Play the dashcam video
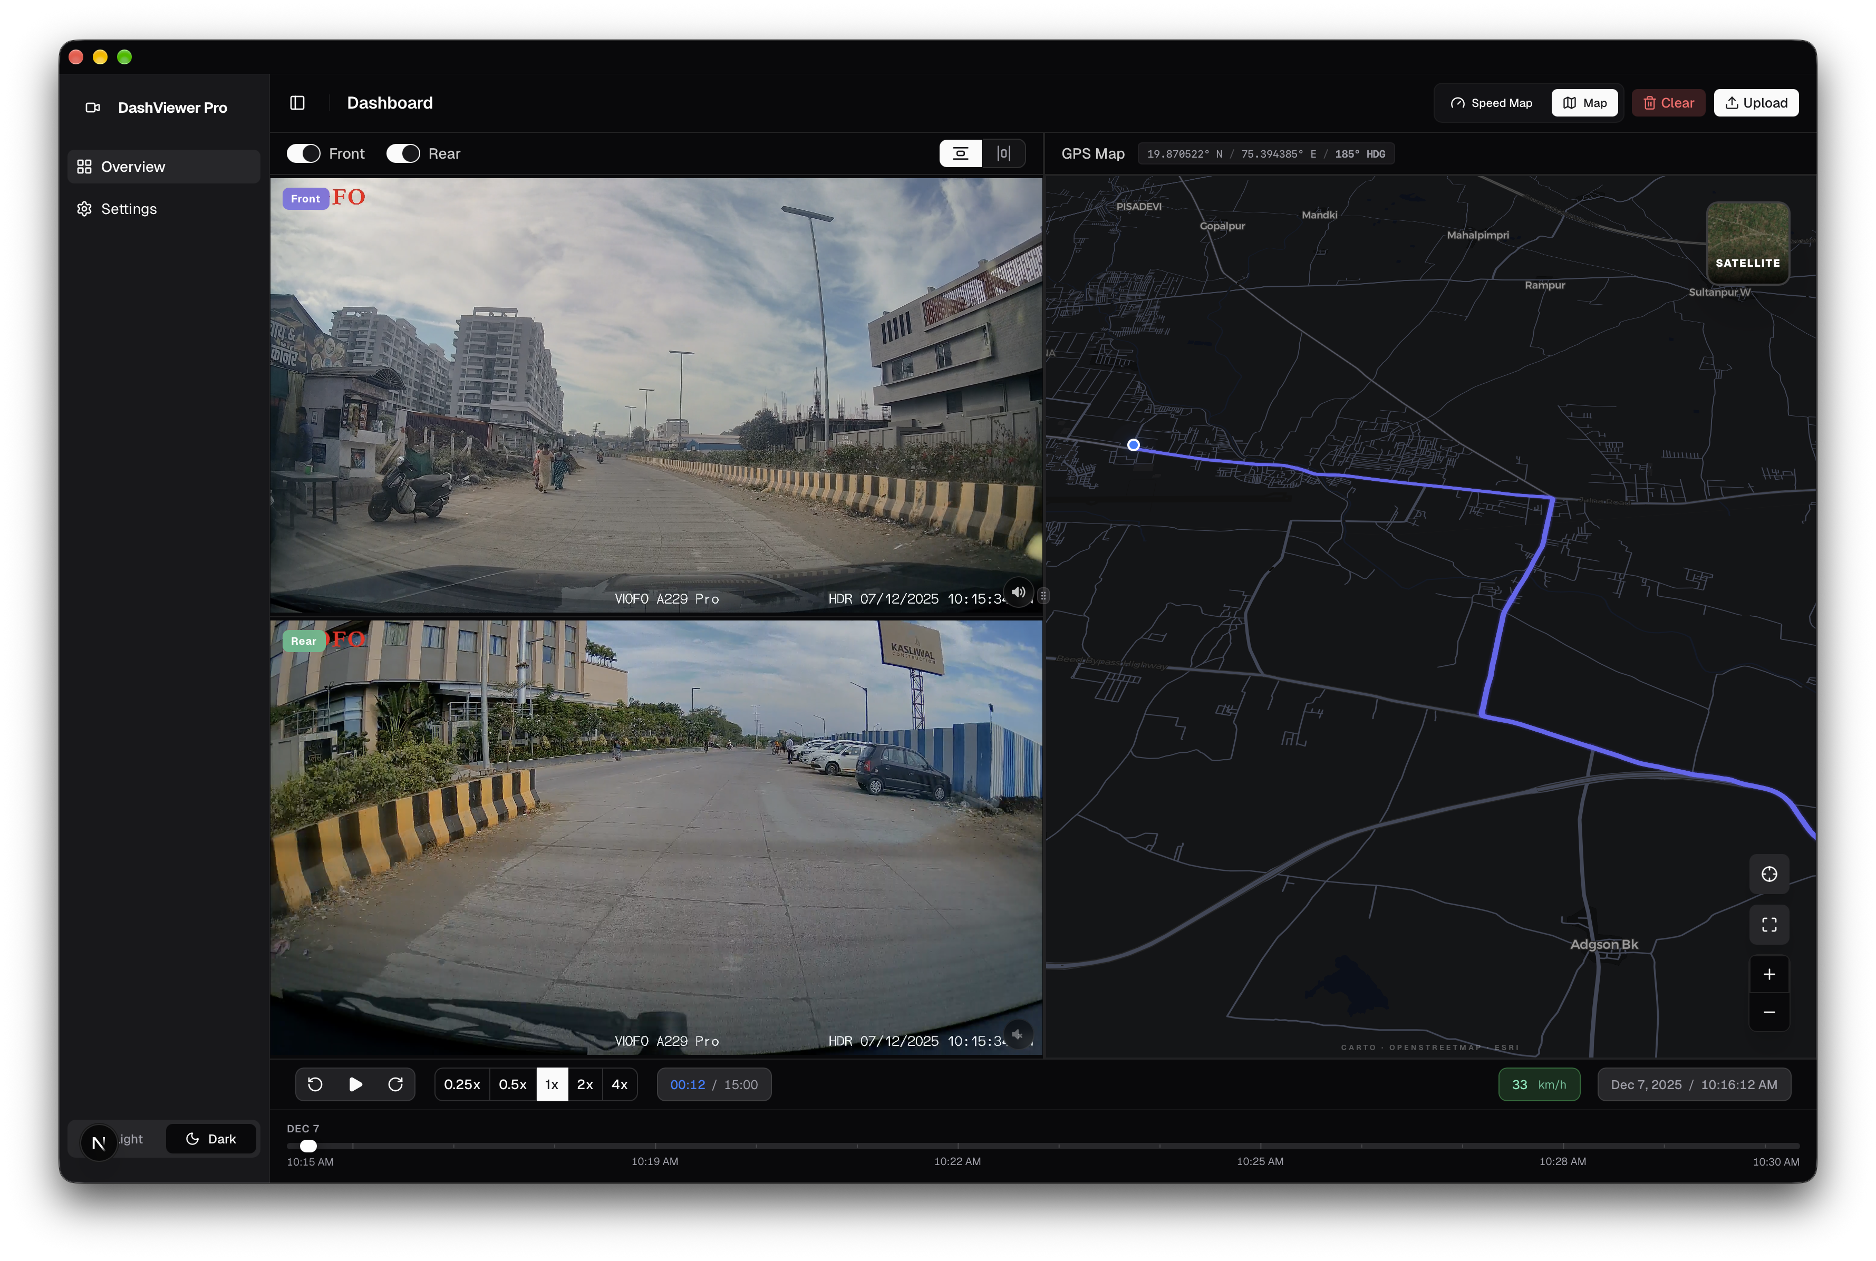 355,1085
